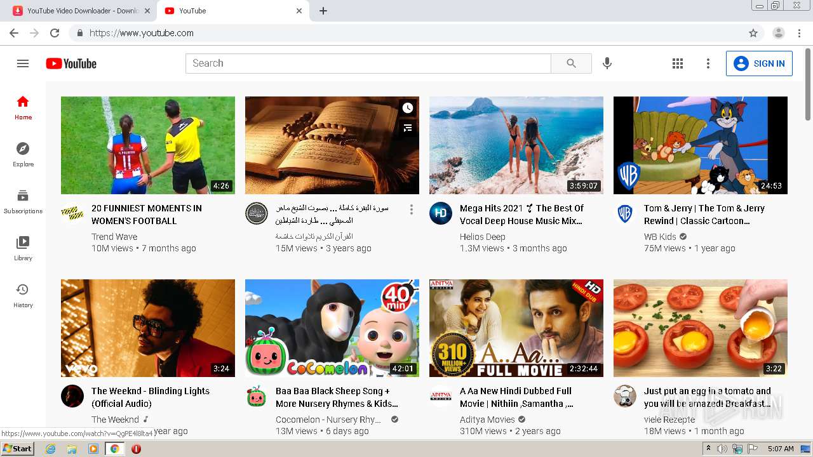
Task: Click the address bar URL
Action: [x=142, y=33]
